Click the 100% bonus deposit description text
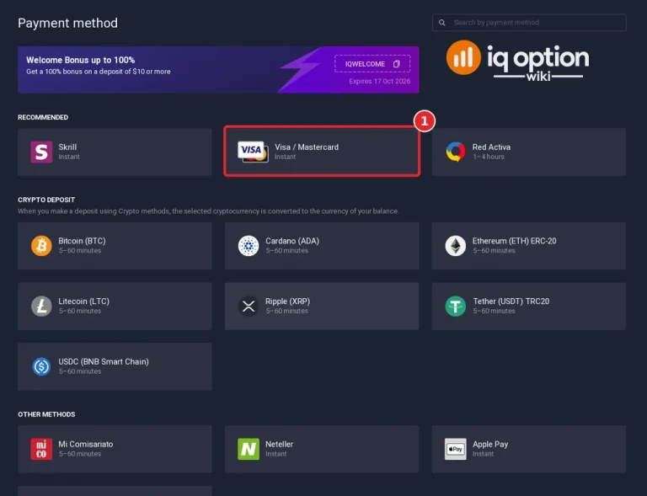This screenshot has height=496, width=647. [99, 72]
